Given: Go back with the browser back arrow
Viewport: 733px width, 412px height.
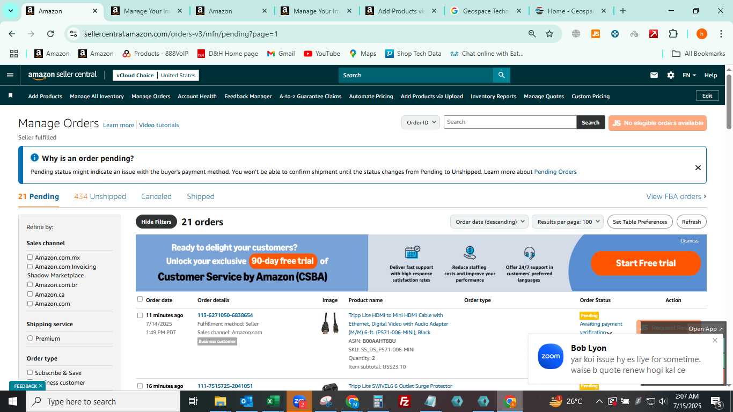Looking at the screenshot, I should (12, 34).
